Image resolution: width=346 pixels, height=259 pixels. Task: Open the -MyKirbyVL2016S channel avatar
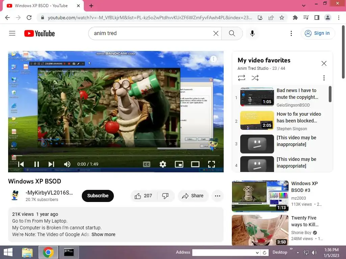point(15,195)
